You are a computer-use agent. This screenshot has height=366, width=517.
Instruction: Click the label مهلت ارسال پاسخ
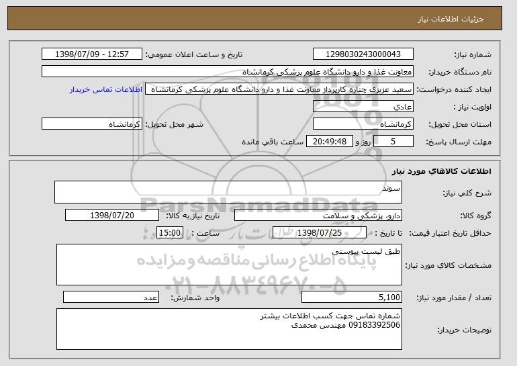pyautogui.click(x=459, y=142)
